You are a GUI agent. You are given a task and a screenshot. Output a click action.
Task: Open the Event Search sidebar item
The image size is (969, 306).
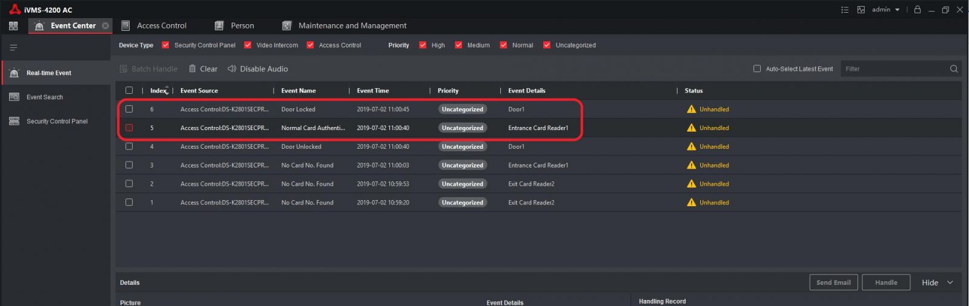click(x=44, y=97)
